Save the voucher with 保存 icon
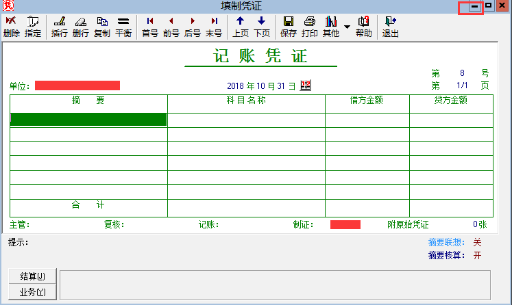512x305 pixels. [289, 27]
